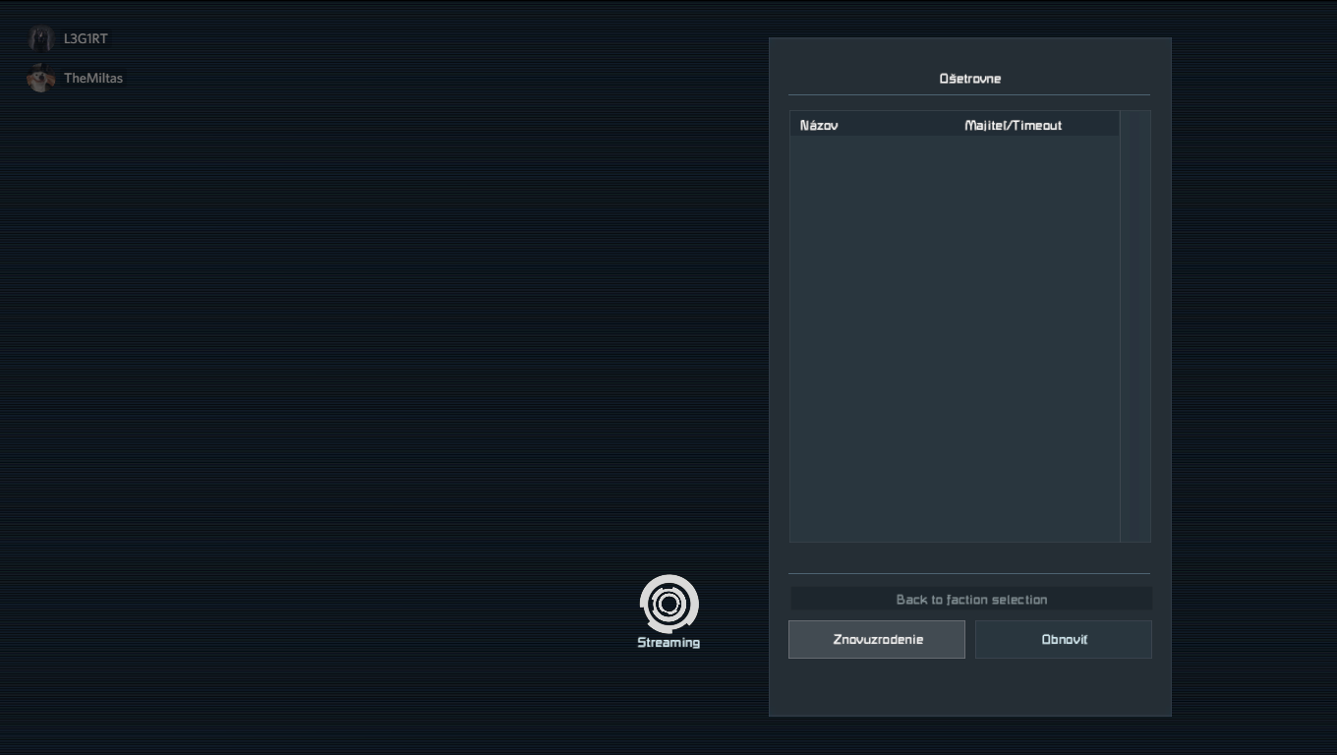The image size is (1337, 755).
Task: Click the L3G1RT player avatar icon
Action: [x=40, y=39]
